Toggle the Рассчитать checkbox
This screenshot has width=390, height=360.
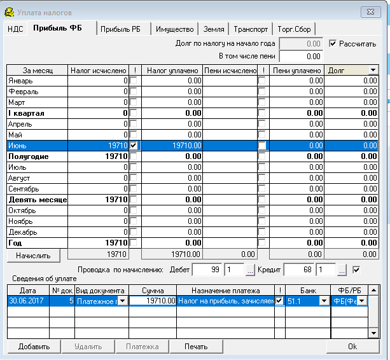pyautogui.click(x=333, y=43)
